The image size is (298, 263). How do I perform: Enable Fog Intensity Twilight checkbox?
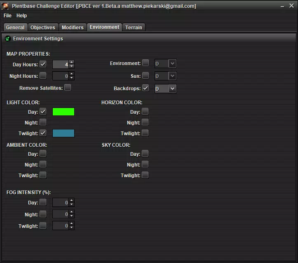coord(43,225)
